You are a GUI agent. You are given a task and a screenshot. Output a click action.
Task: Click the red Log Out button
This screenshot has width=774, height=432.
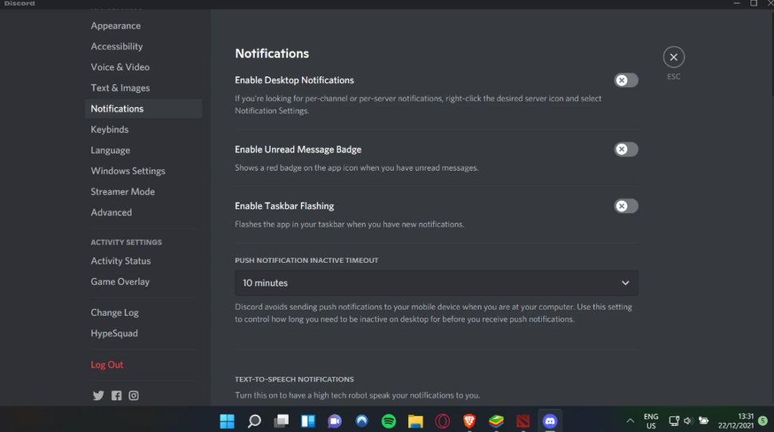click(x=107, y=365)
